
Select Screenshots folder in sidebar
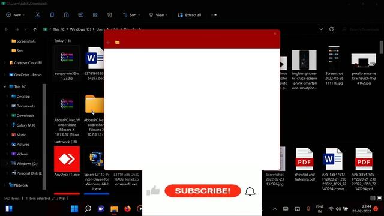tap(24, 41)
